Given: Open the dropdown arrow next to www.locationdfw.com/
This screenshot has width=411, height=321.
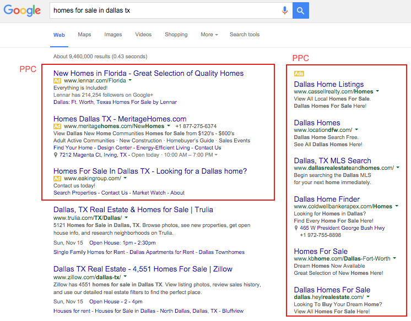Looking at the screenshot, I should point(356,130).
